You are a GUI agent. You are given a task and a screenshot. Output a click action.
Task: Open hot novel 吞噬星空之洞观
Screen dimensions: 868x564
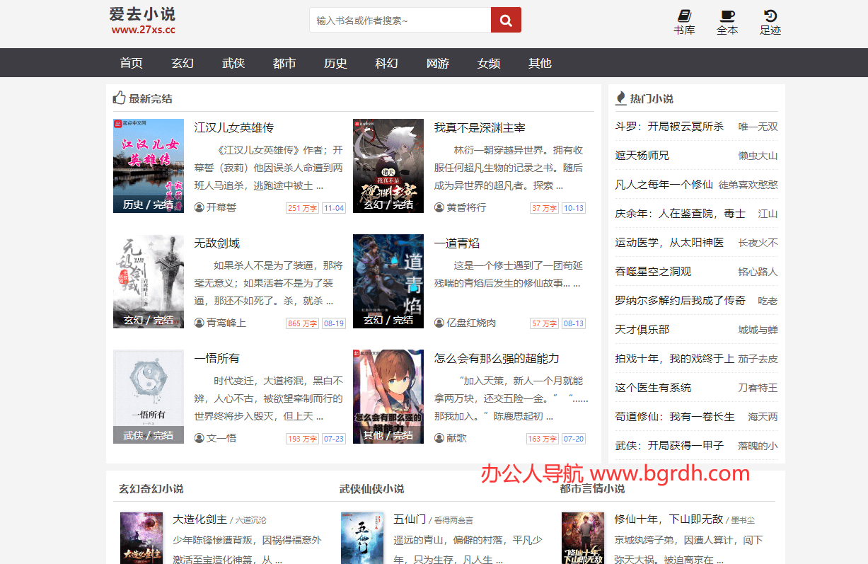coord(653,272)
